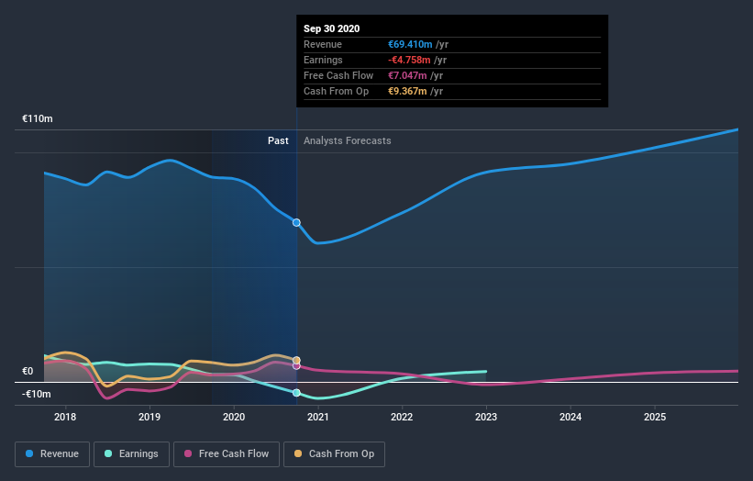753x481 pixels.
Task: Toggle the Revenue series legend button
Action: tap(52, 454)
